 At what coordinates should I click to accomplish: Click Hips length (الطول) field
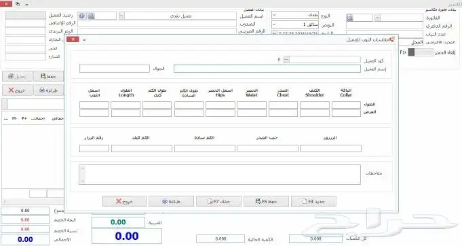[220, 105]
